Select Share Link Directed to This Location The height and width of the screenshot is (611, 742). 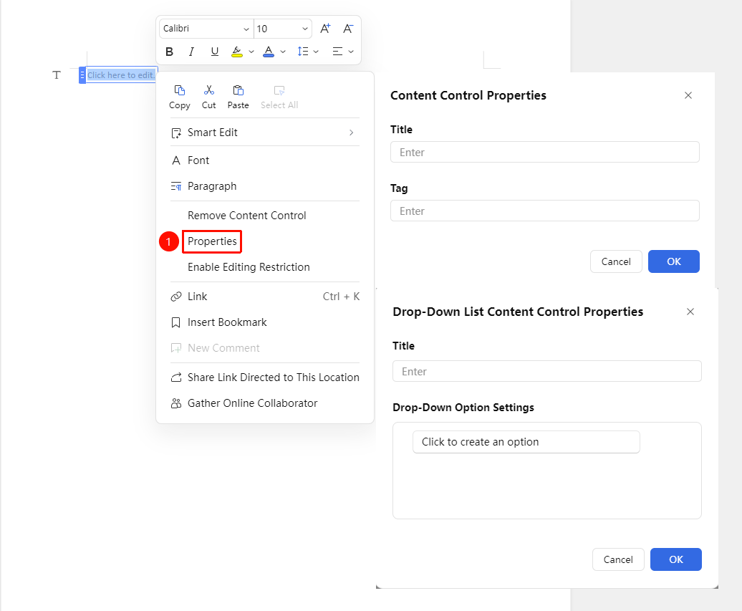pyautogui.click(x=264, y=377)
